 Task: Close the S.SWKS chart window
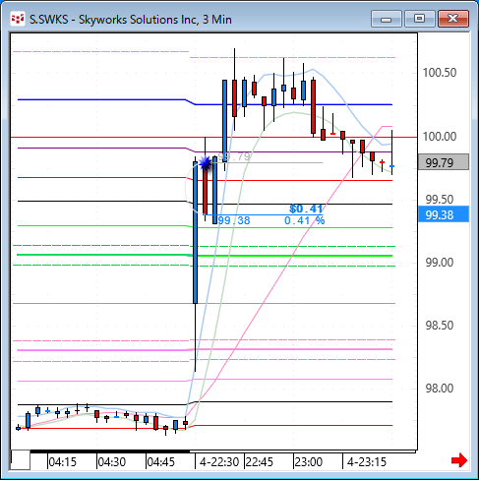(453, 19)
